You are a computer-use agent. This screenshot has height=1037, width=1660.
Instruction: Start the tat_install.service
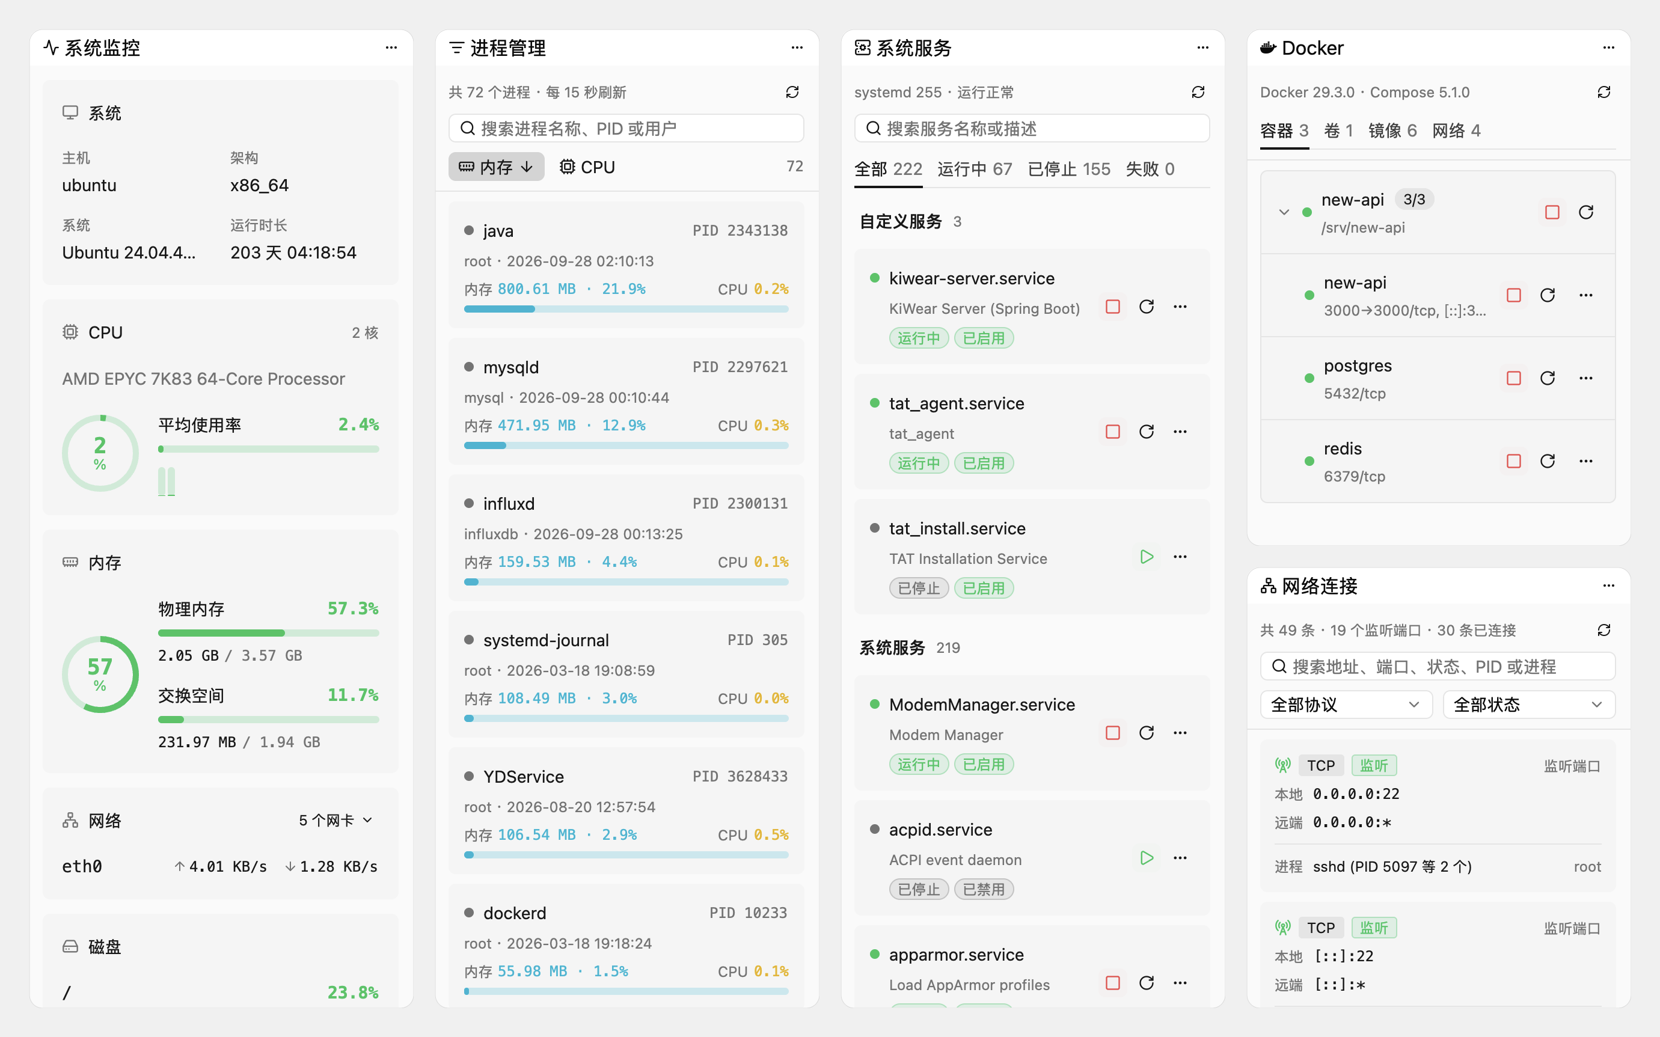coord(1146,556)
